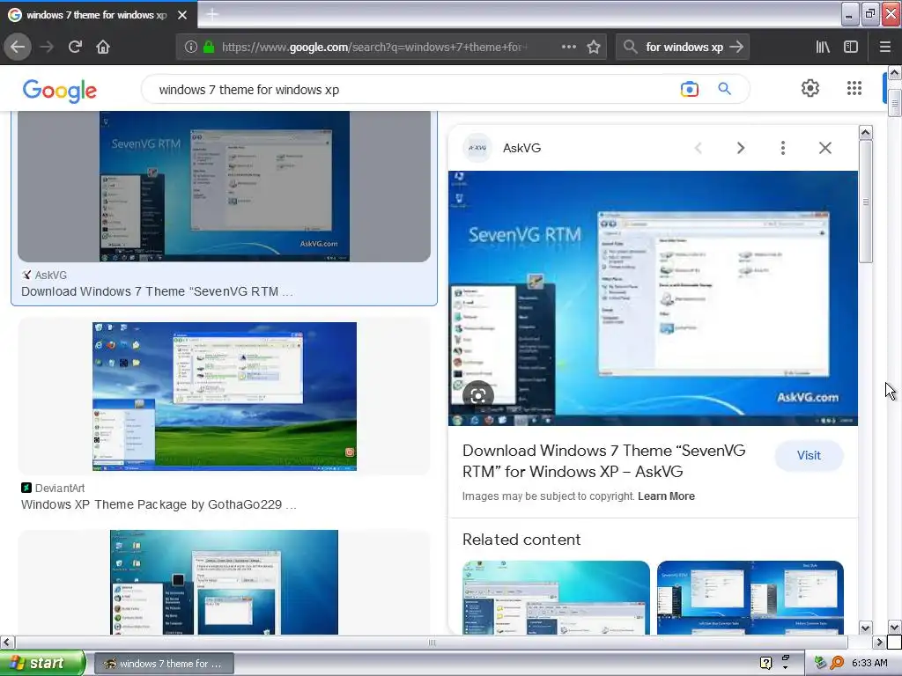
Task: Click the preview panel scroll down arrow
Action: tap(865, 628)
